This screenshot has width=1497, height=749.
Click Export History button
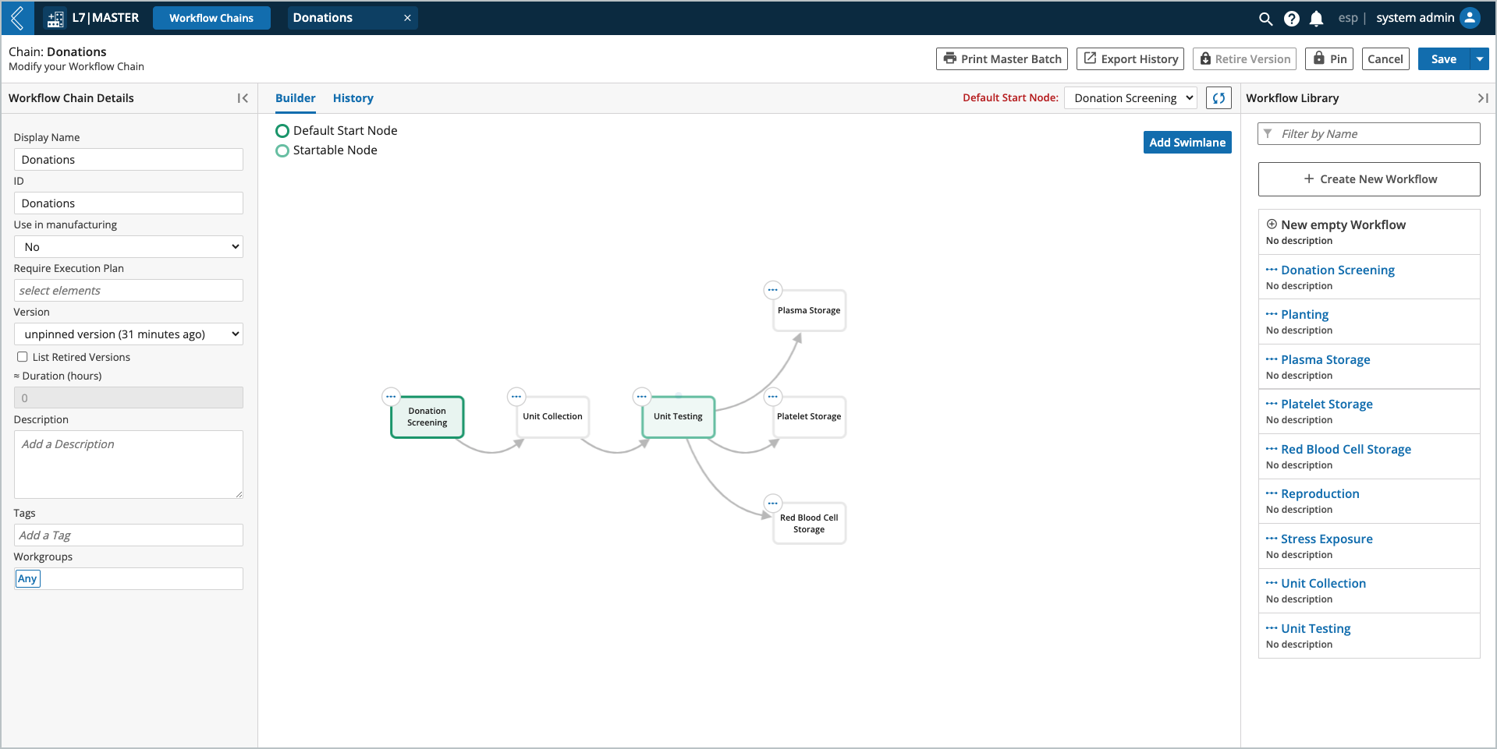click(x=1130, y=59)
